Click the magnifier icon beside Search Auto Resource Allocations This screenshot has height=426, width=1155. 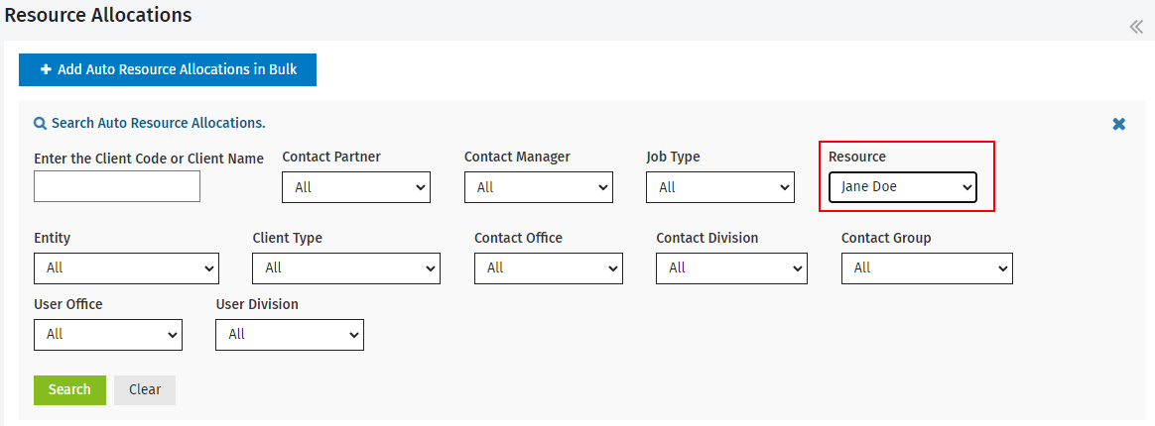click(x=41, y=124)
